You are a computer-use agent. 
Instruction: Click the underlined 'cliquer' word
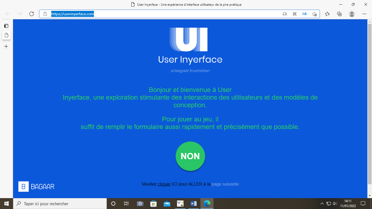164,184
